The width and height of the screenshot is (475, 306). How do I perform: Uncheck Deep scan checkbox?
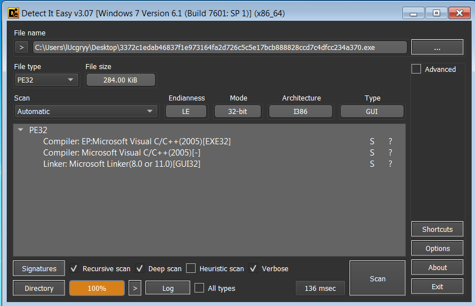(139, 268)
